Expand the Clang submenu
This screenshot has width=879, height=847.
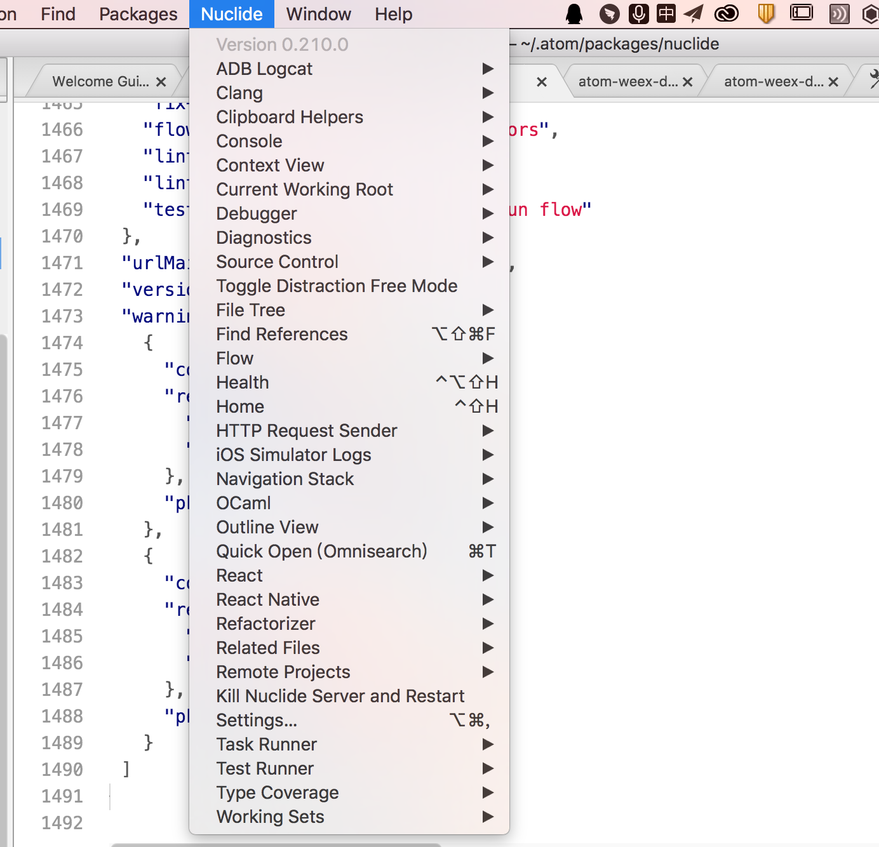click(x=349, y=93)
